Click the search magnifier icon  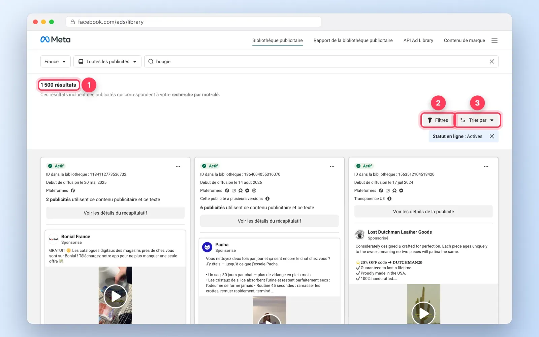[x=151, y=62]
